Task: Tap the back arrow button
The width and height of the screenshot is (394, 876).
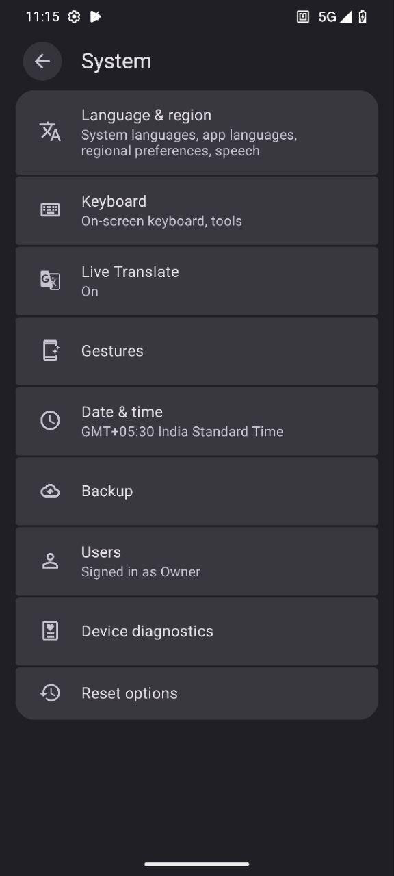Action: coord(42,62)
